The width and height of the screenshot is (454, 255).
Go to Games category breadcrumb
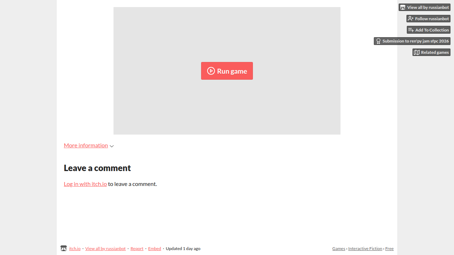[x=339, y=249]
